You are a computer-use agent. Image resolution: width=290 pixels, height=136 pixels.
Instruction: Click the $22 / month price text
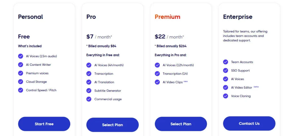click(x=169, y=37)
